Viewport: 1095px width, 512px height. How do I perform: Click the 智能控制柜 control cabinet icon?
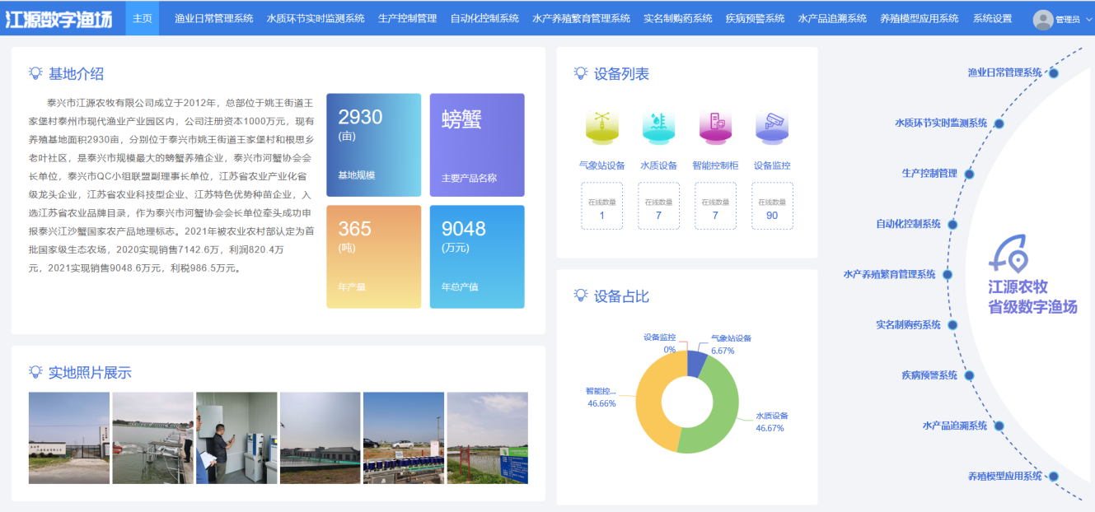(715, 128)
